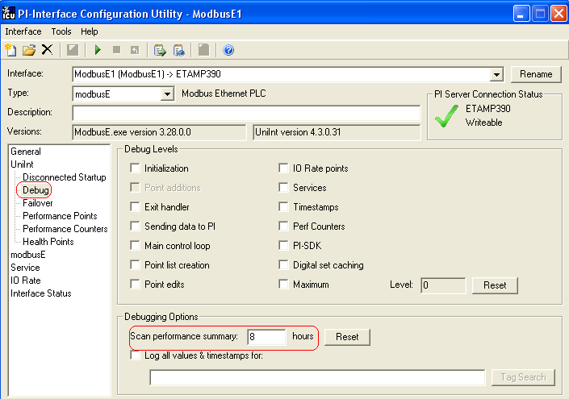Enable Main control loop debugging
This screenshot has height=399, width=569.
pos(135,246)
